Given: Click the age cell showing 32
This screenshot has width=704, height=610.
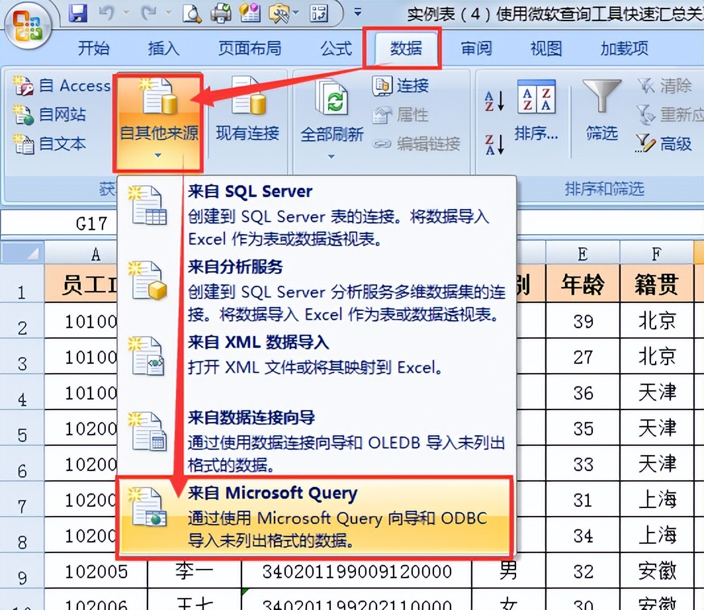Looking at the screenshot, I should [x=582, y=570].
